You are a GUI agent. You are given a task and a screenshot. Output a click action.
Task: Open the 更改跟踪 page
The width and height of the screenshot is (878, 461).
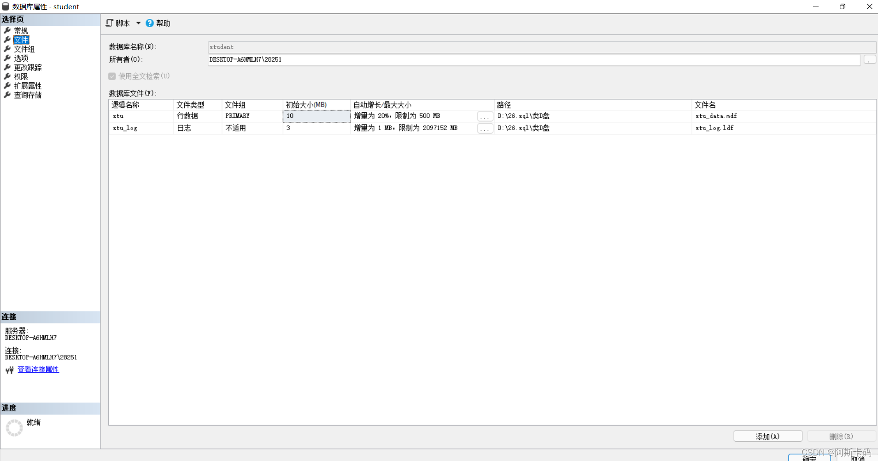pos(28,67)
